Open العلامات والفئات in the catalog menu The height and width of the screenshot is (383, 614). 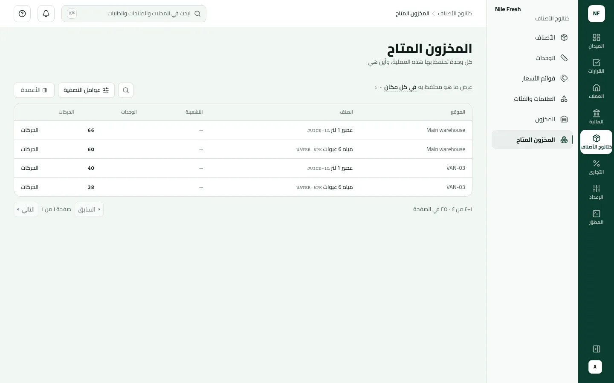[x=532, y=99]
